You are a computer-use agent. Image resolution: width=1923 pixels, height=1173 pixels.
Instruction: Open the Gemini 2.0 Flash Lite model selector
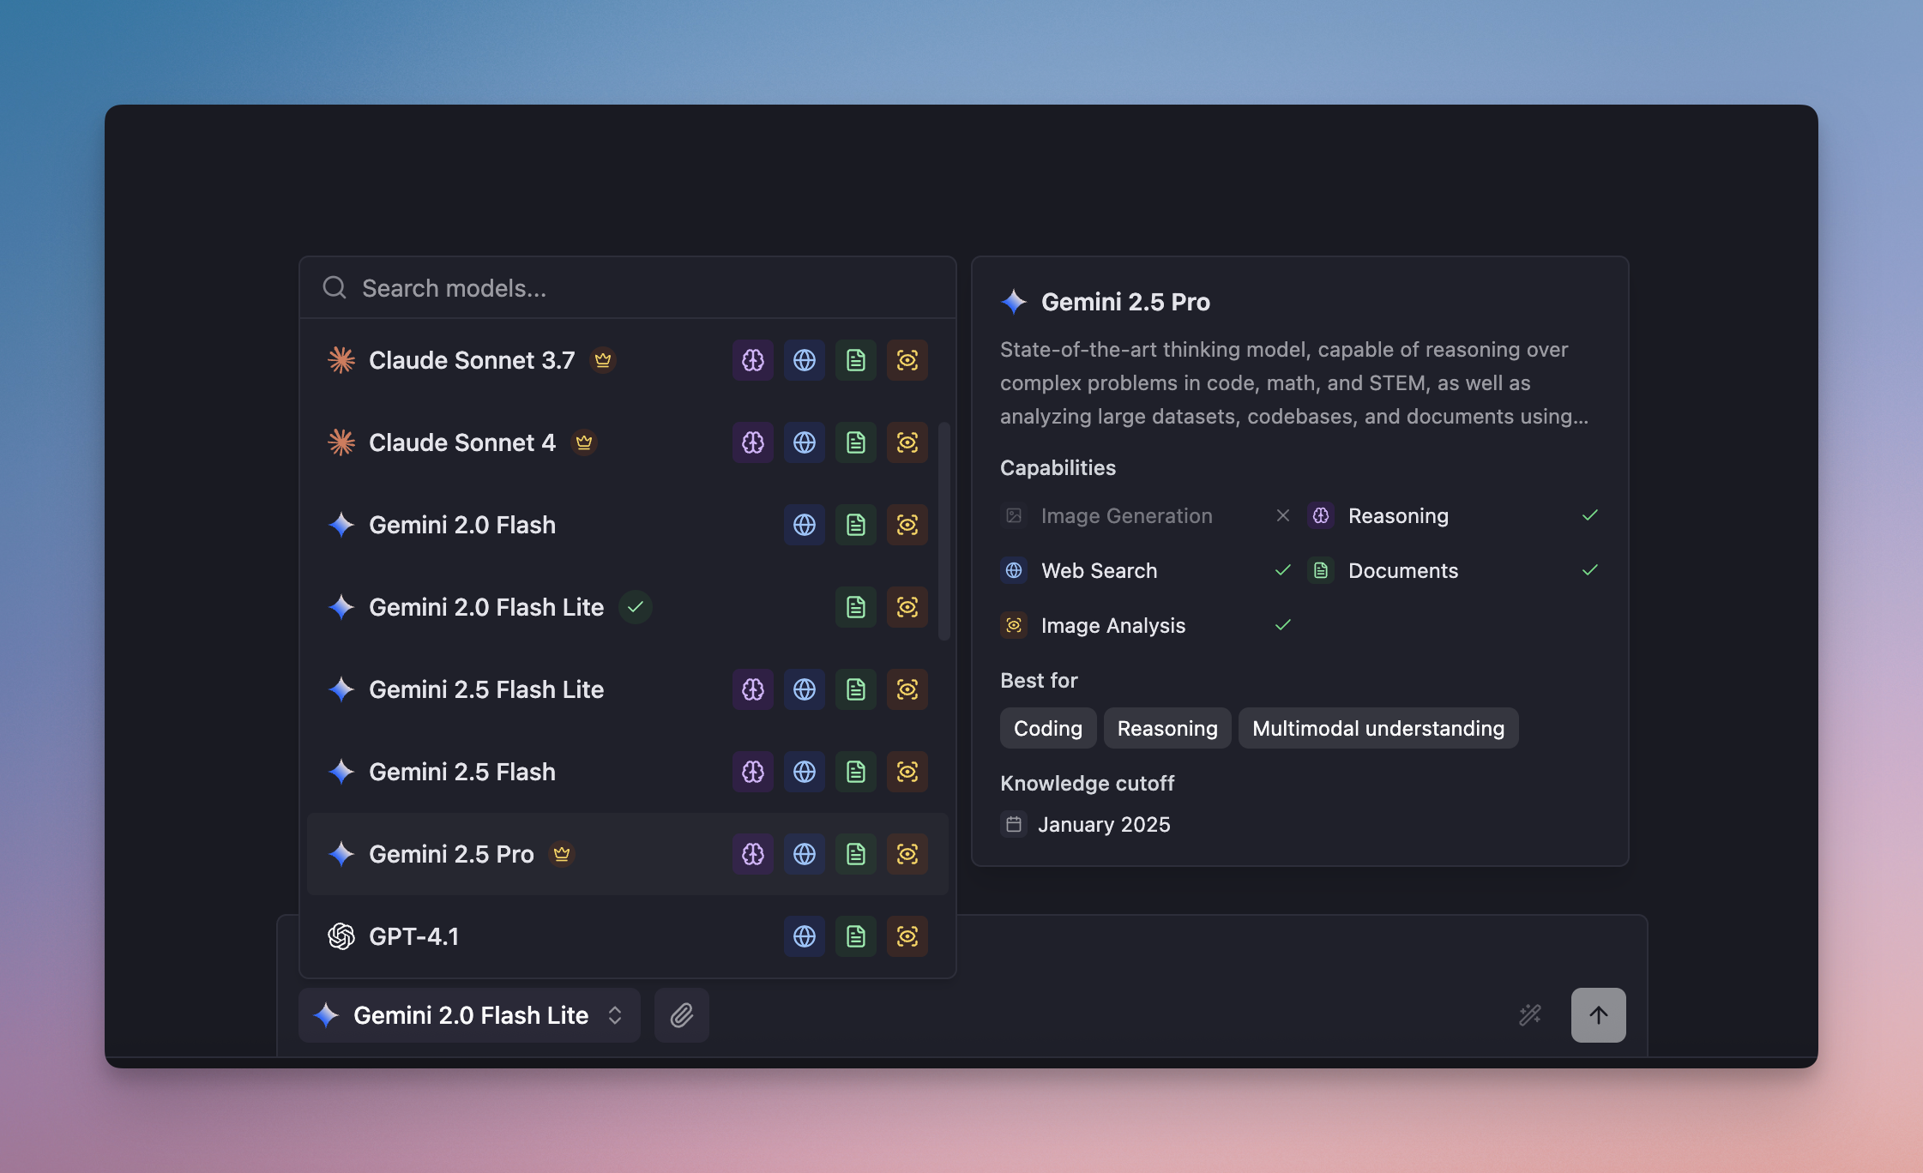click(469, 1015)
